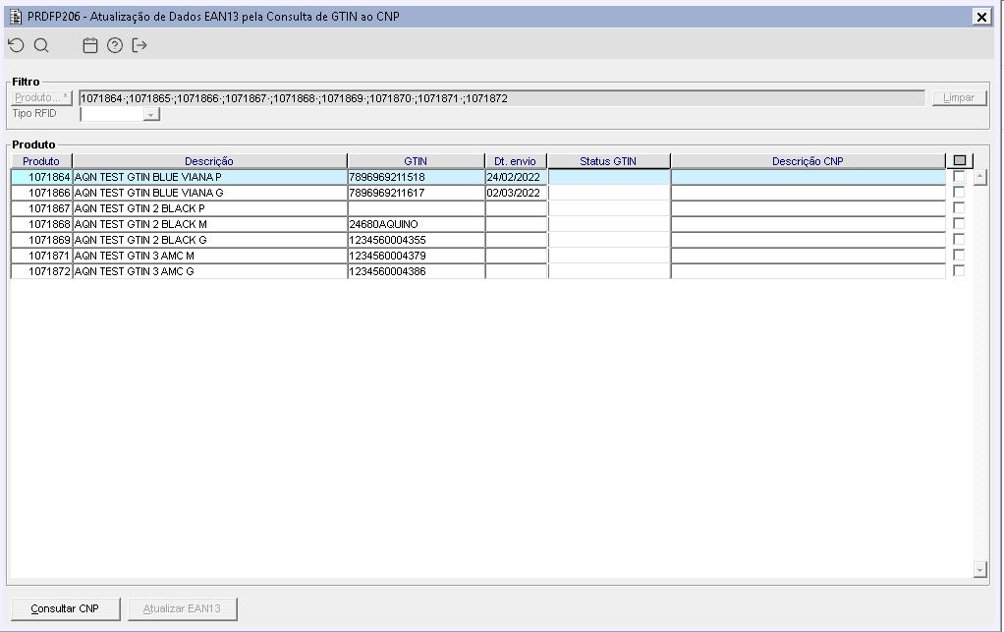1004x632 pixels.
Task: Open the help question mark icon
Action: [x=115, y=45]
